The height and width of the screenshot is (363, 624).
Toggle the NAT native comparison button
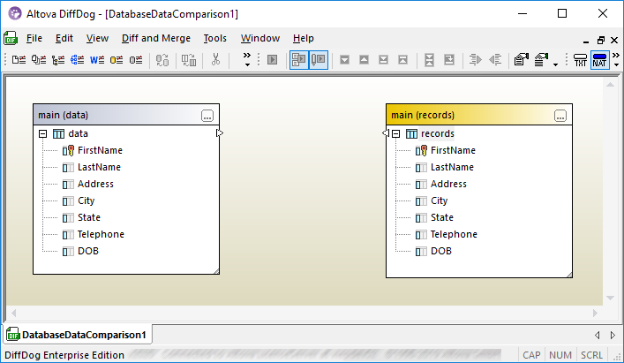(x=599, y=60)
